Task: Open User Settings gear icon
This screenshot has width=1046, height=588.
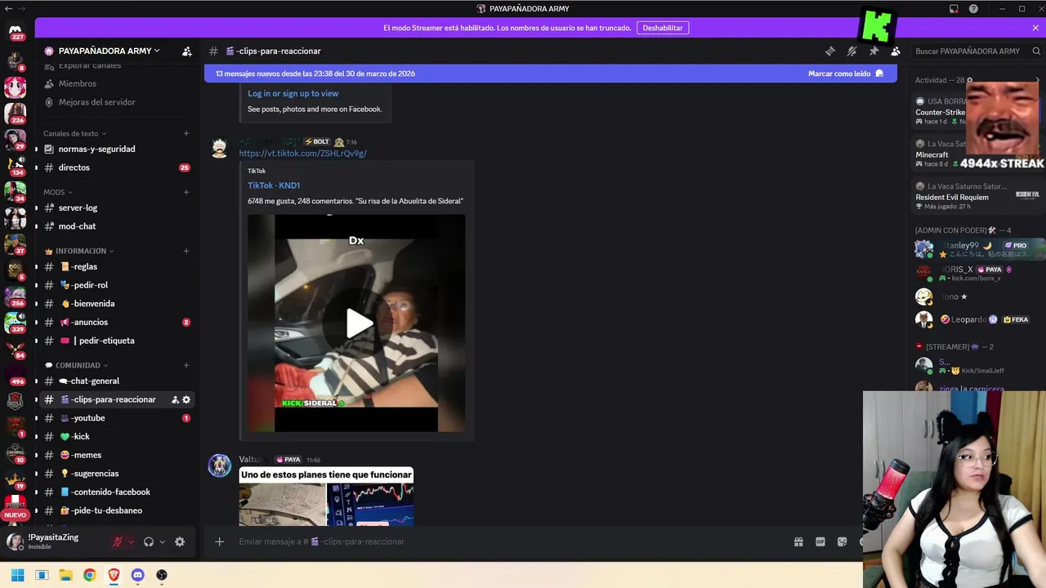Action: [180, 541]
